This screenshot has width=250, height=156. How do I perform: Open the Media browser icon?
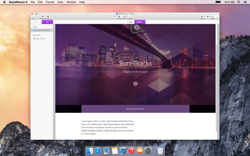pyautogui.click(x=124, y=16)
